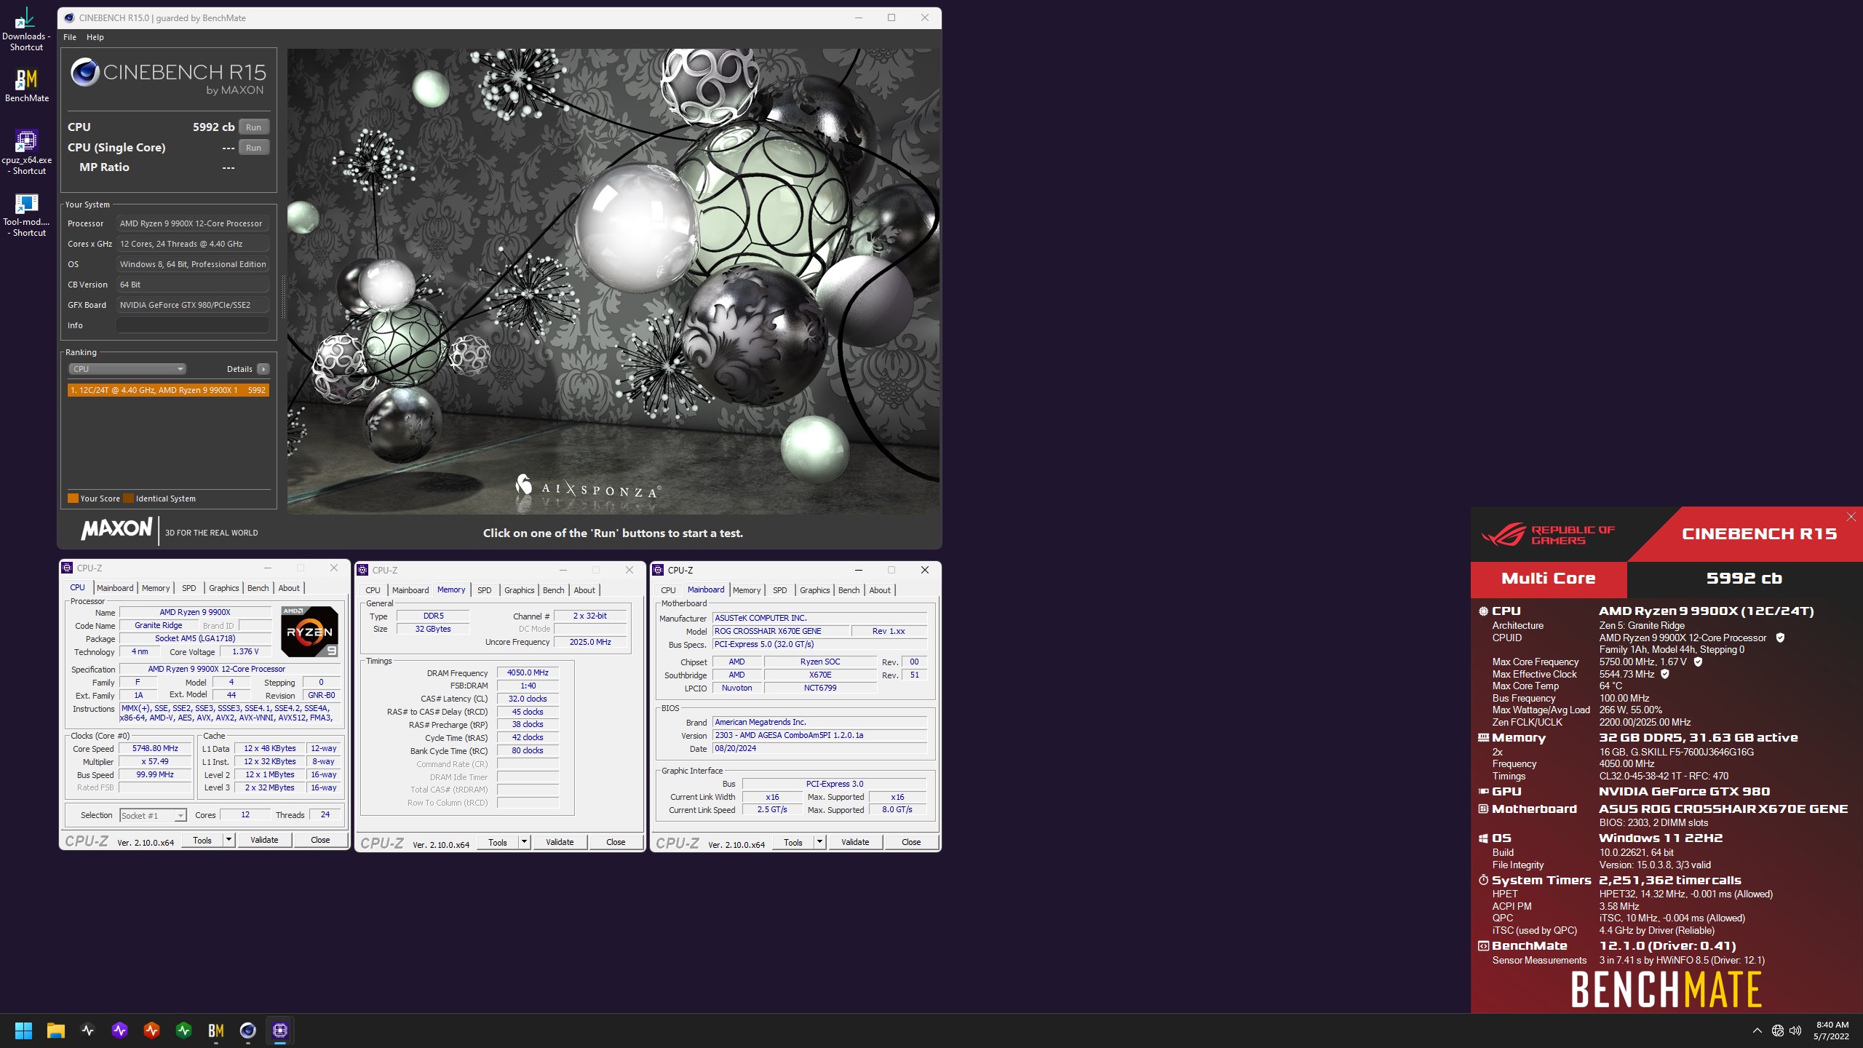Click the MAXON logo at Cinebench bottom
This screenshot has width=1863, height=1048.
point(116,529)
